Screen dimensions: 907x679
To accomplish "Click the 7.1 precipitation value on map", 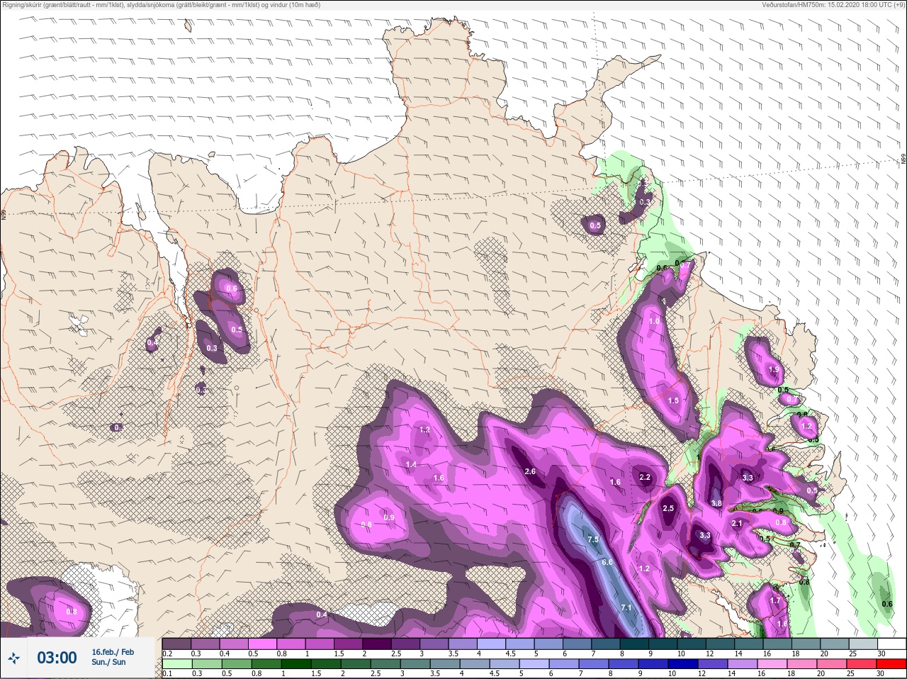I will point(626,608).
